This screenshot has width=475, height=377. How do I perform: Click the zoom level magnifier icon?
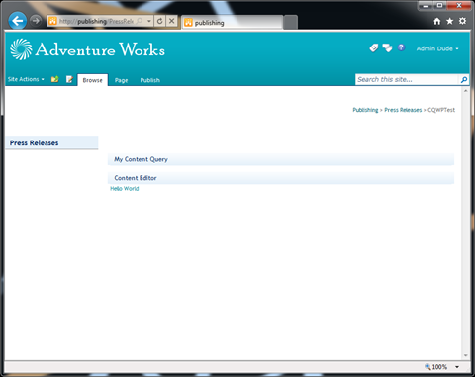coord(427,366)
